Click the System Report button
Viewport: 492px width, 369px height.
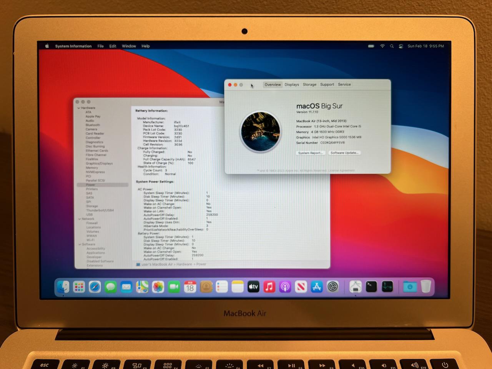(x=311, y=153)
